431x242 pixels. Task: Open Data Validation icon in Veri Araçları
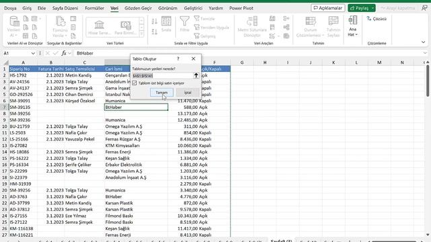tap(272, 36)
